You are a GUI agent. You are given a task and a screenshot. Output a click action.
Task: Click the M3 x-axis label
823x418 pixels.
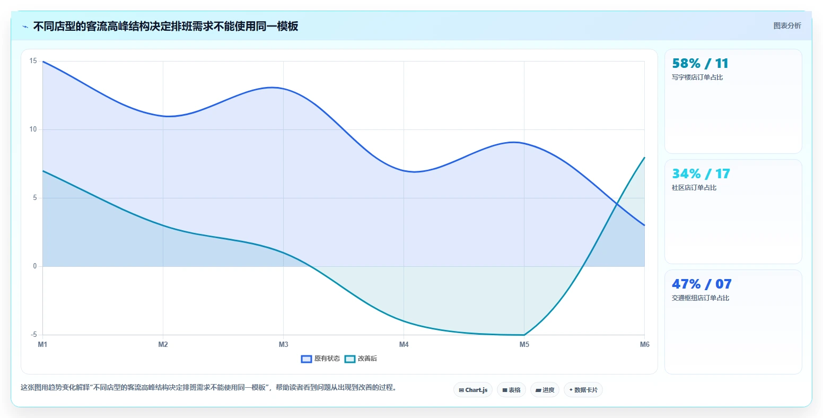284,345
